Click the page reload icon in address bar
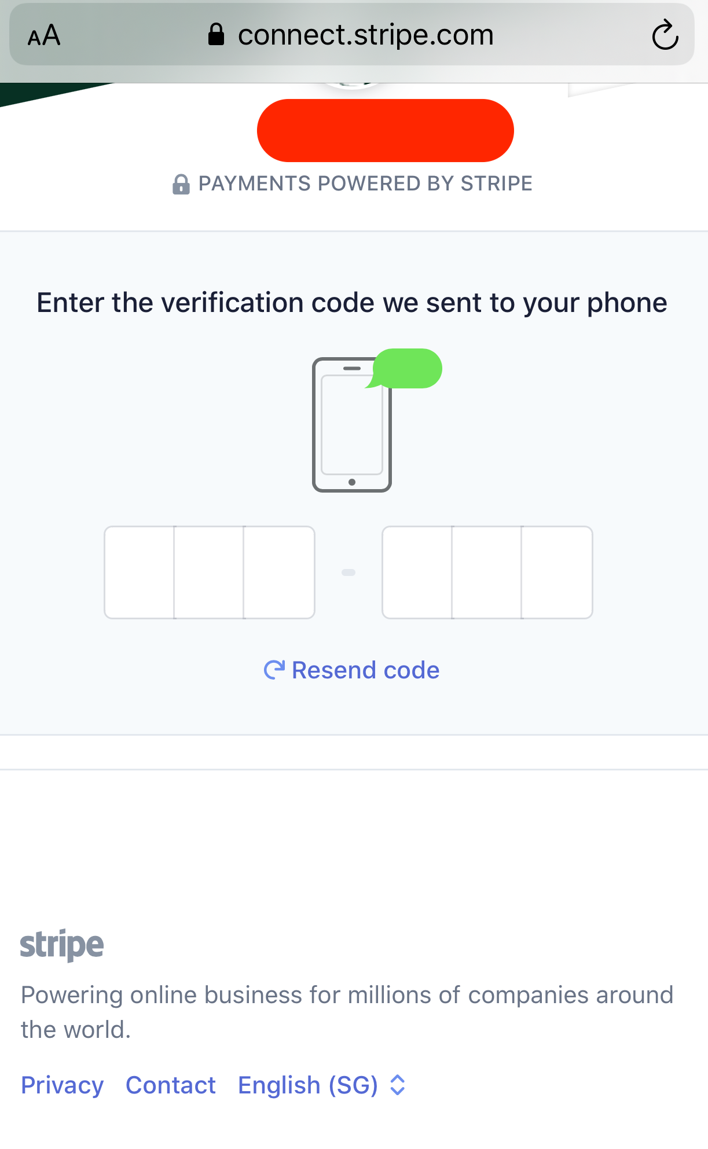The height and width of the screenshot is (1149, 708). 665,35
